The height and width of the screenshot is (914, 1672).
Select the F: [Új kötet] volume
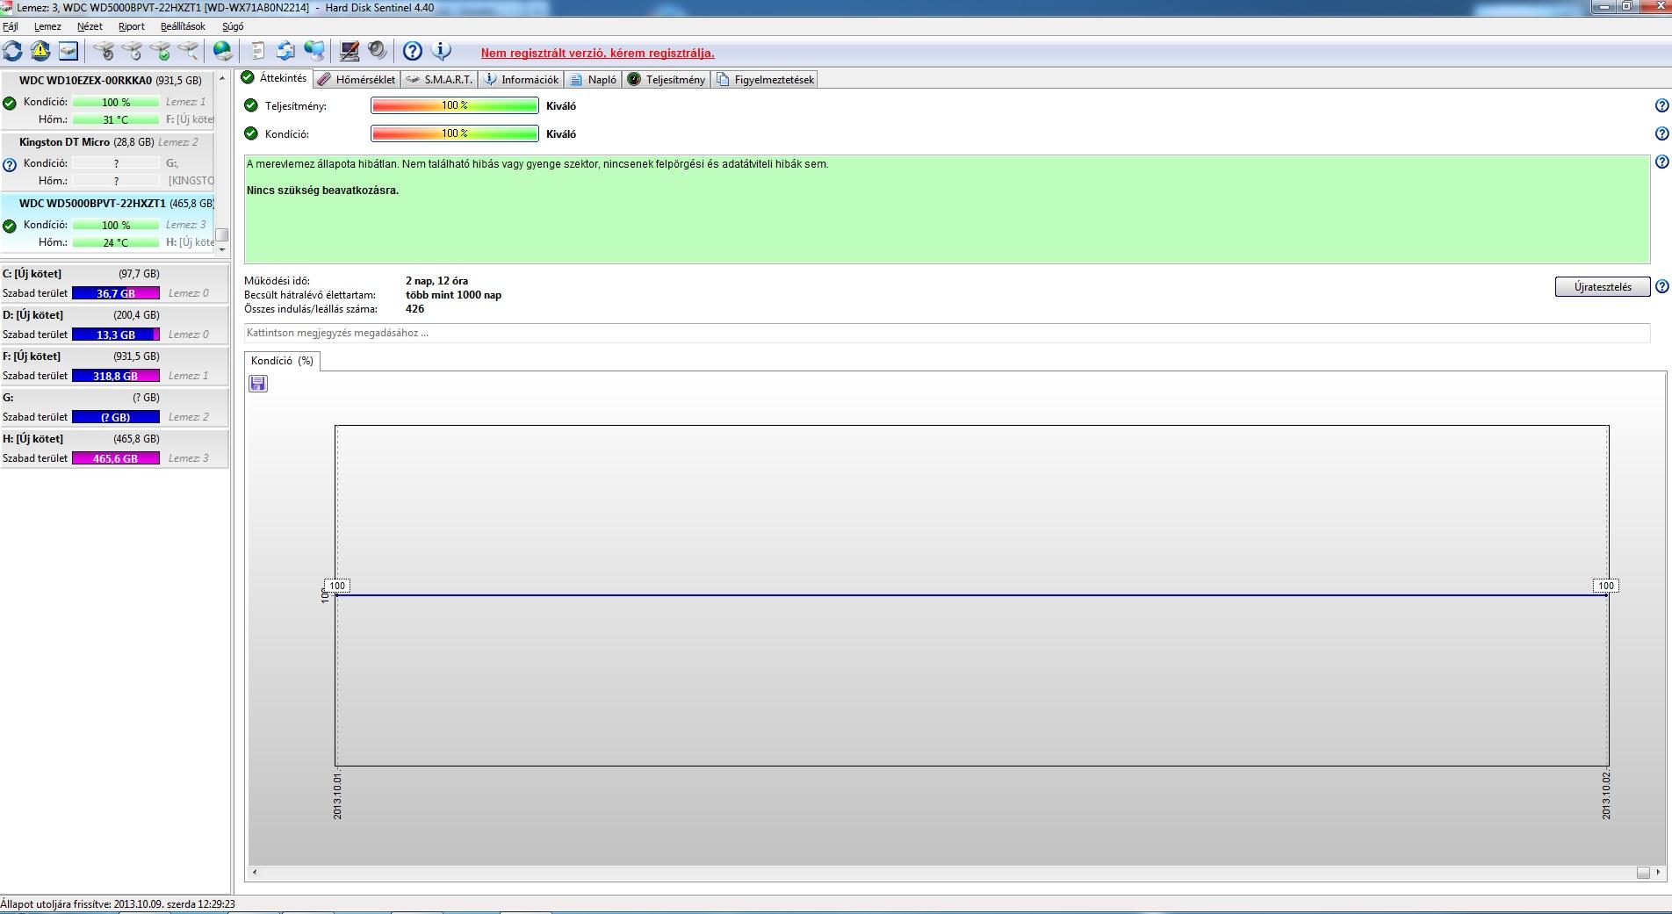(x=114, y=366)
